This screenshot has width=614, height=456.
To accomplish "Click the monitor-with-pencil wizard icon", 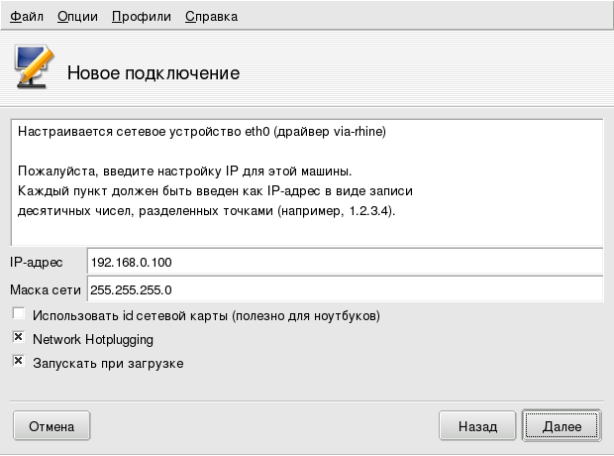I will pos(34,69).
